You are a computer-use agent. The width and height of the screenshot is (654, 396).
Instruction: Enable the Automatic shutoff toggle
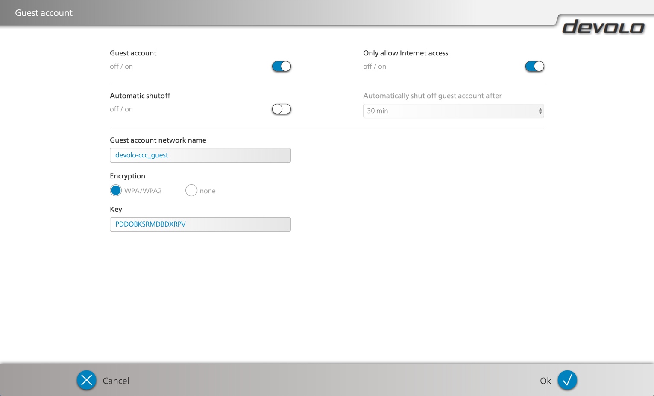tap(281, 109)
